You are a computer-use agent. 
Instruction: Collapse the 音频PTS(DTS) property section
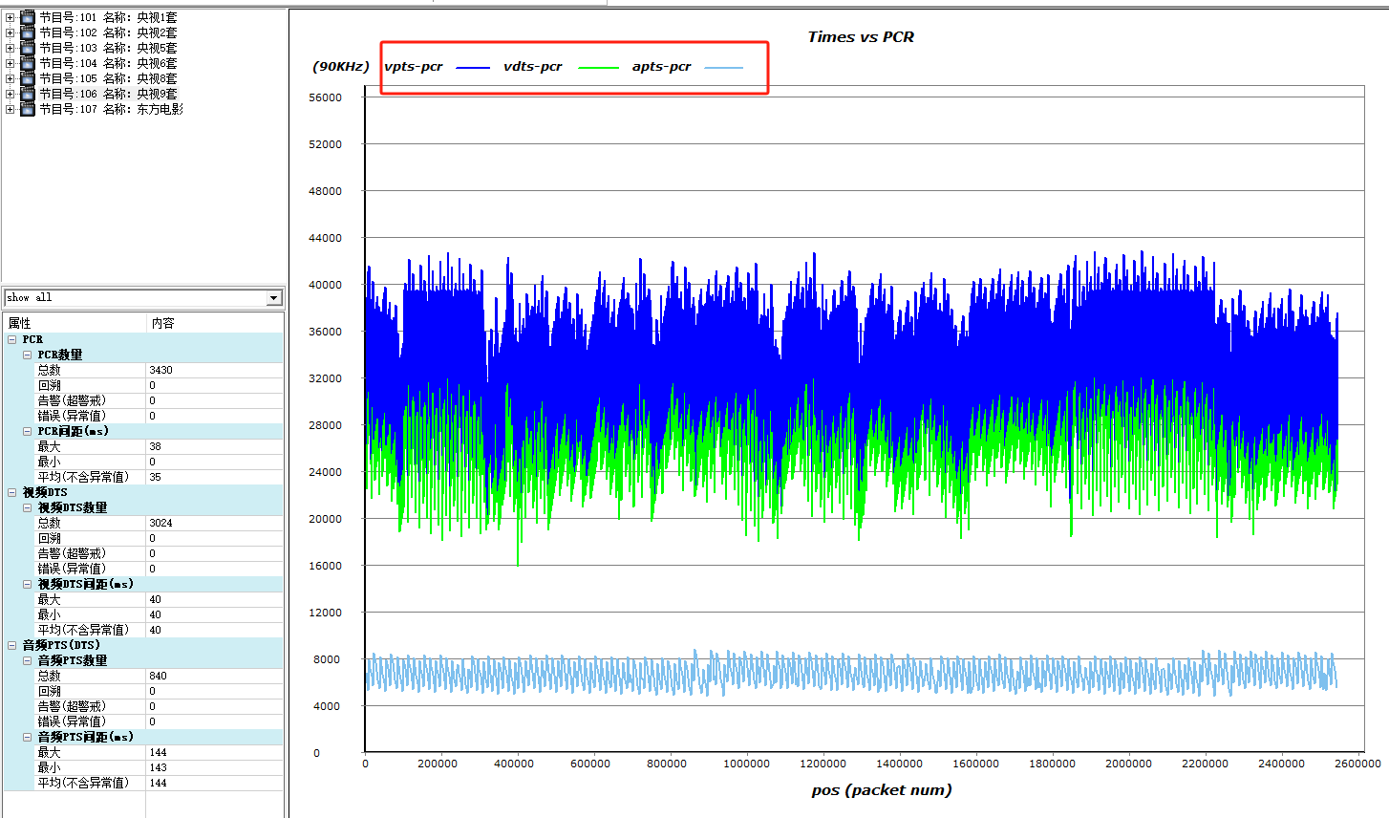(x=12, y=645)
